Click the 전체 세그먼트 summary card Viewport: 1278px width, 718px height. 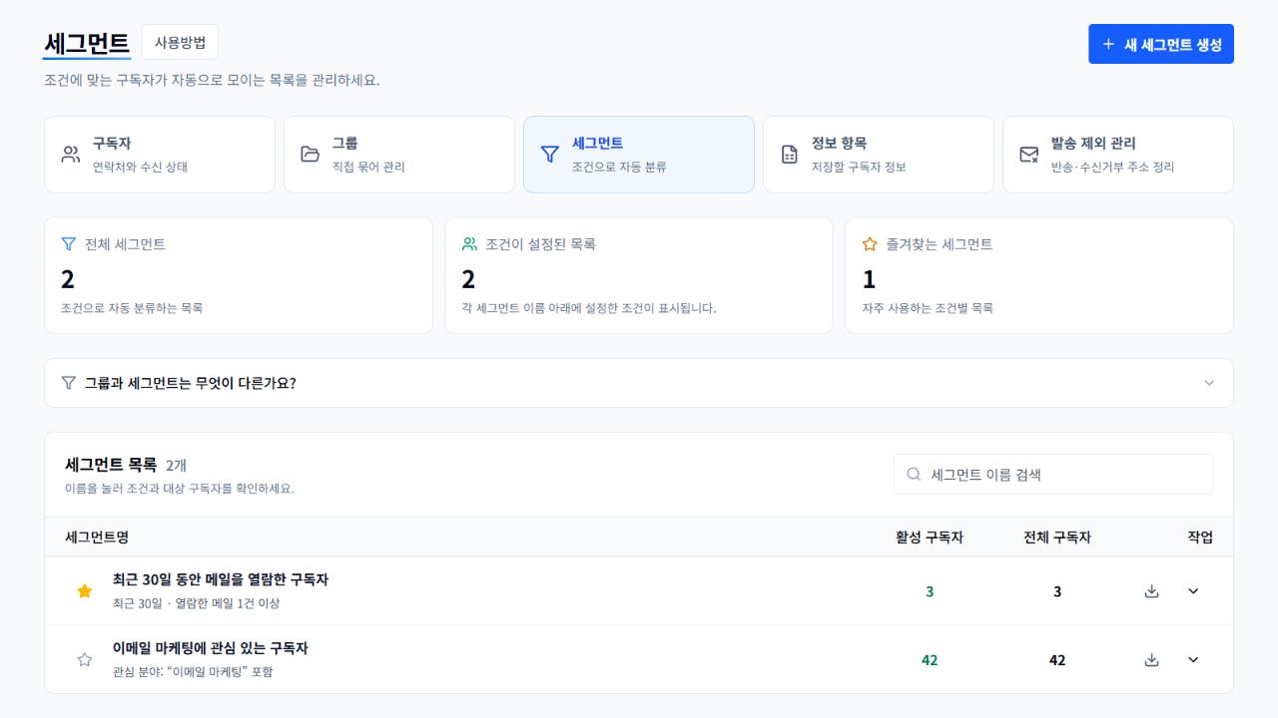(x=239, y=275)
